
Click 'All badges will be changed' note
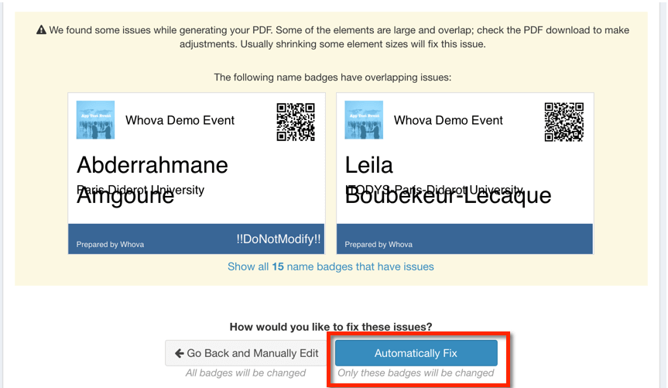245,373
